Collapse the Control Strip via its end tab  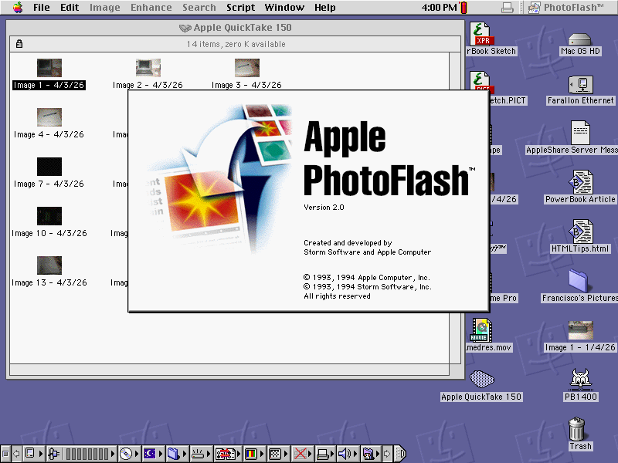[x=400, y=454]
